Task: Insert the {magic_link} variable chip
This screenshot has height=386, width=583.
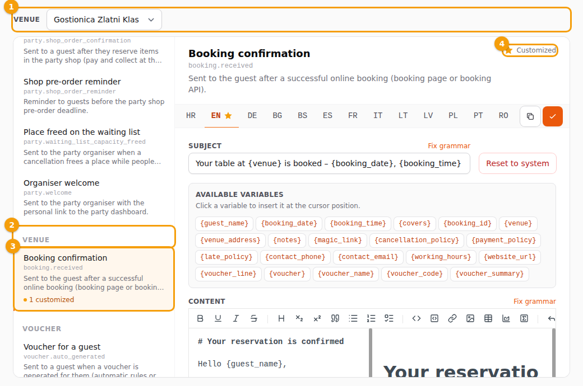Action: [x=337, y=240]
